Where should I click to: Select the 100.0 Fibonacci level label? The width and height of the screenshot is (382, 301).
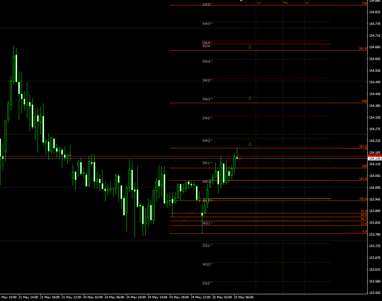(x=363, y=199)
